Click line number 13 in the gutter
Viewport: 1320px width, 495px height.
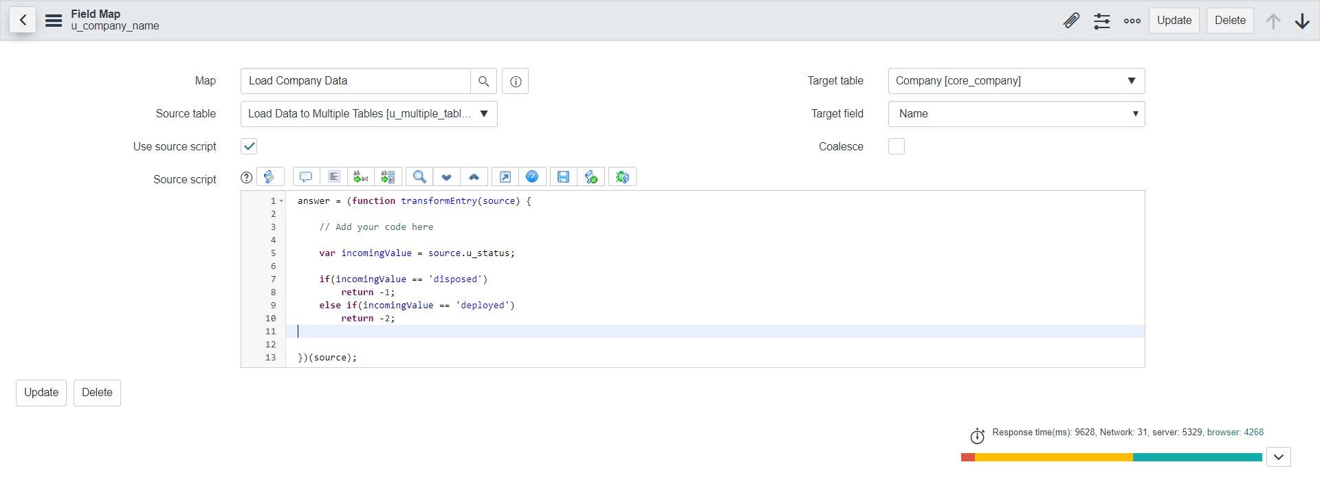pyautogui.click(x=270, y=358)
